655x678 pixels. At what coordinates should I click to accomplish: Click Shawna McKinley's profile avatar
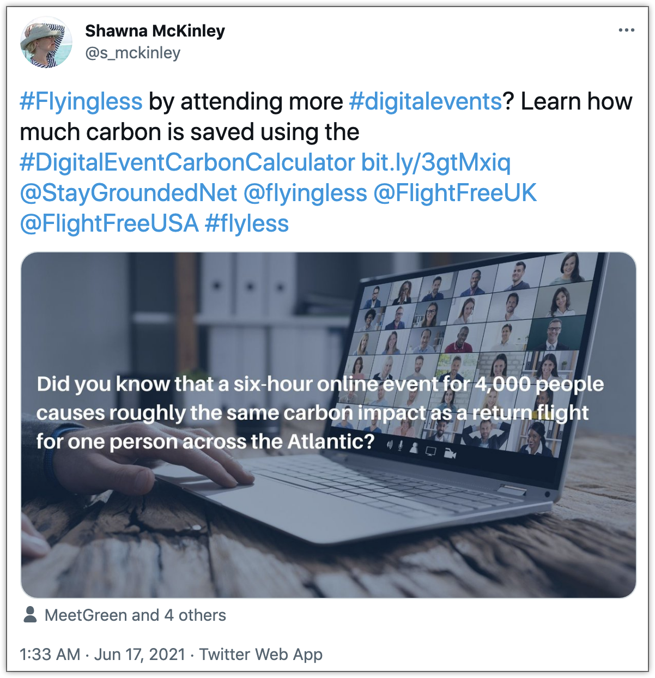click(x=46, y=43)
